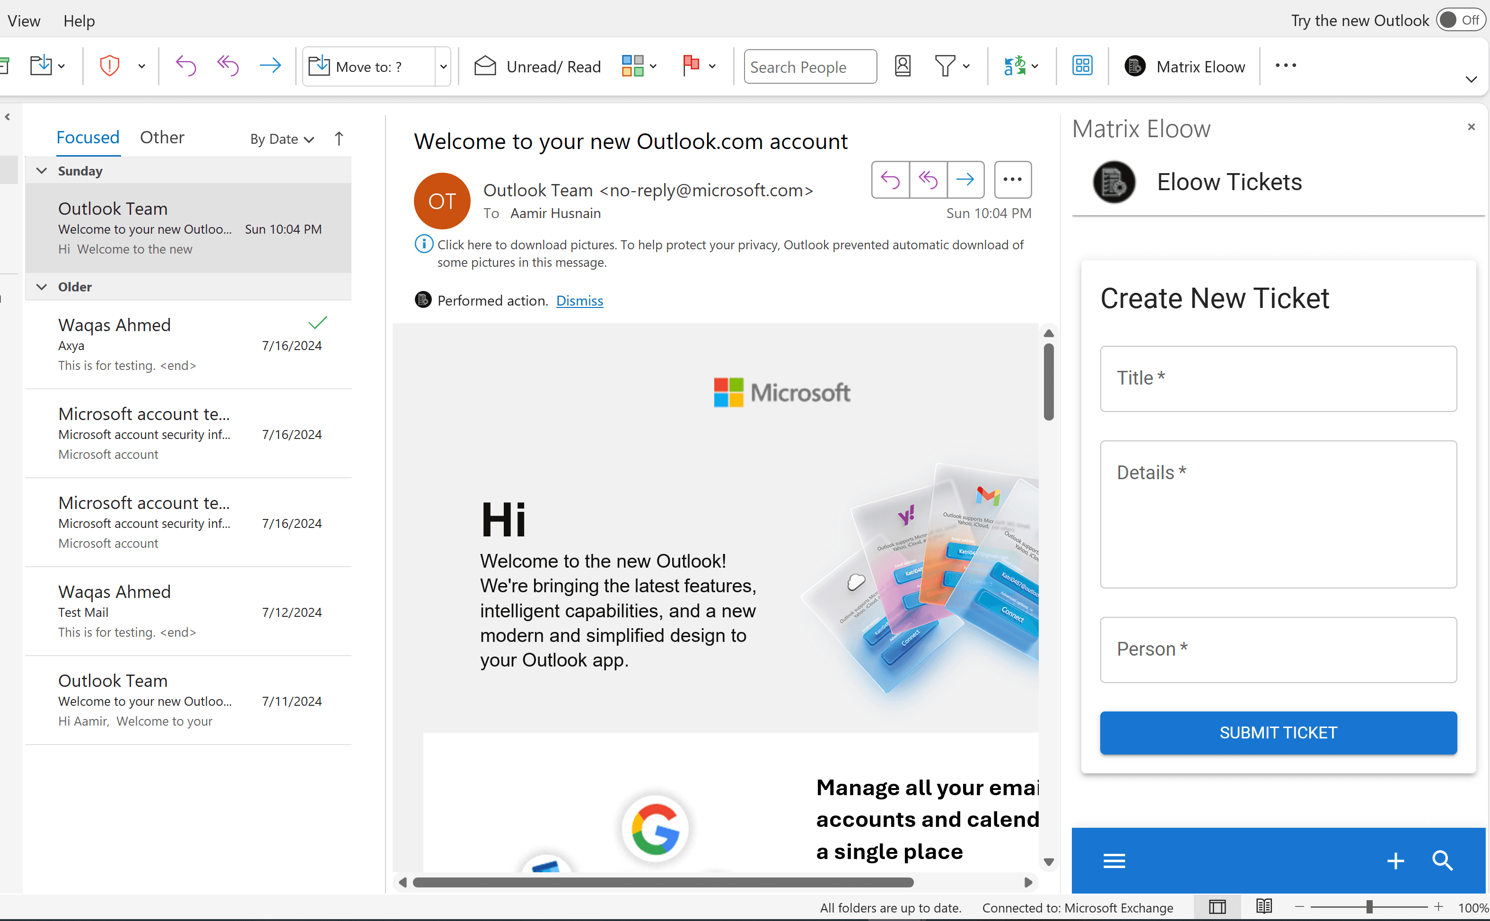1490x921 pixels.
Task: Click Reply in the message header
Action: coord(890,179)
